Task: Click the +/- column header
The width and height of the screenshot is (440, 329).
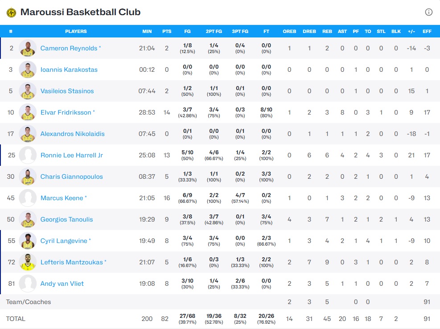Action: coord(411,31)
